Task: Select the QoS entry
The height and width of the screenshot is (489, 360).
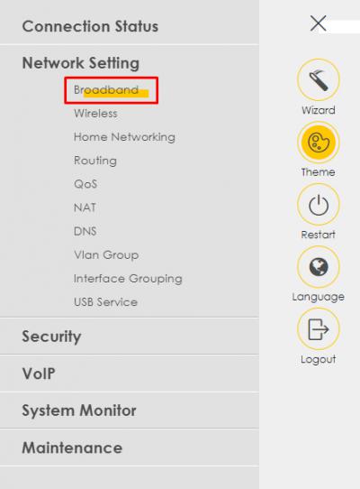Action: coord(85,184)
